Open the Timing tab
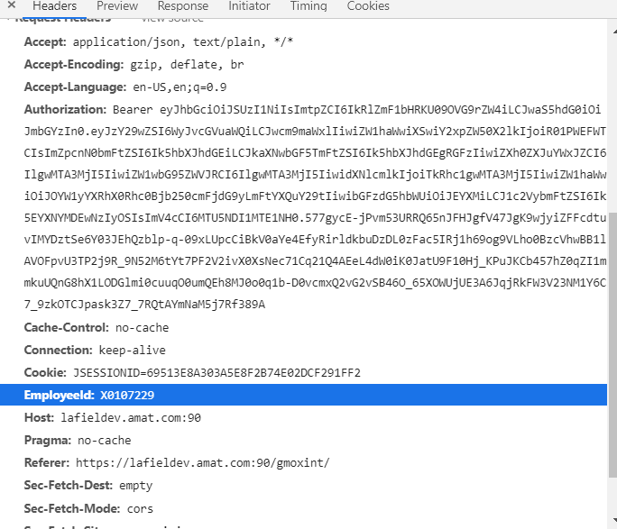The height and width of the screenshot is (529, 617). point(308,6)
